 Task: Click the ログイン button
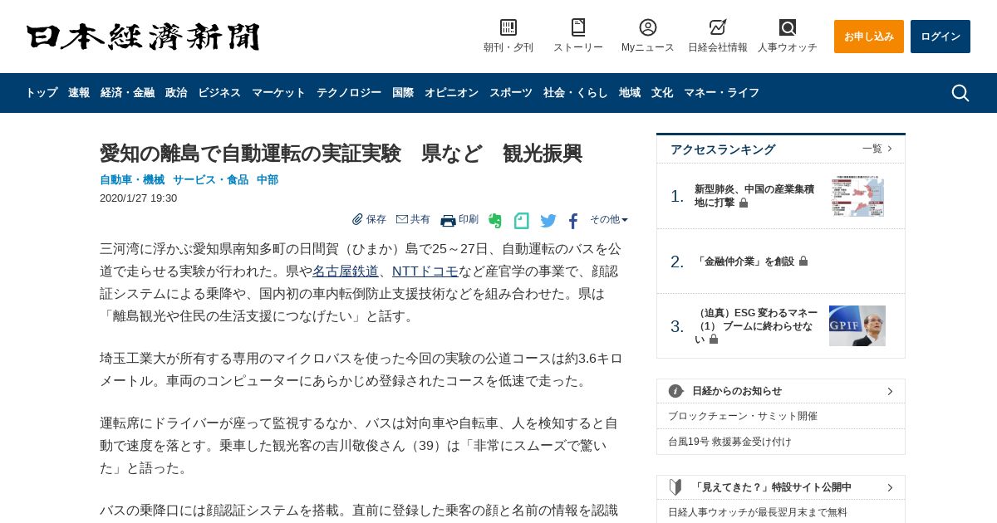pos(941,37)
